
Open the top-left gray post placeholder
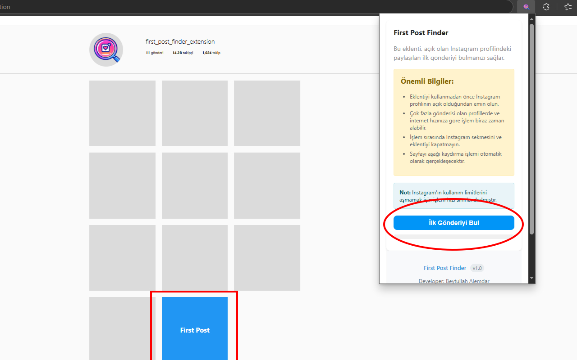(122, 113)
